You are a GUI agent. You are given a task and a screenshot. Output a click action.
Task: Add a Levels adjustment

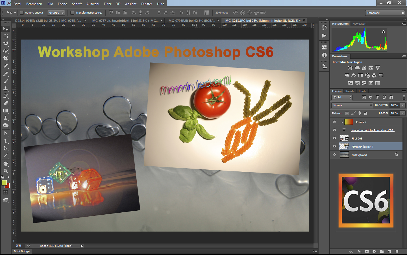(357, 68)
